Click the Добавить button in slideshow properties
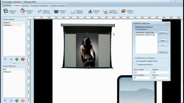Image resolution: width=184 pixels, height=103 pixels. coord(163,33)
